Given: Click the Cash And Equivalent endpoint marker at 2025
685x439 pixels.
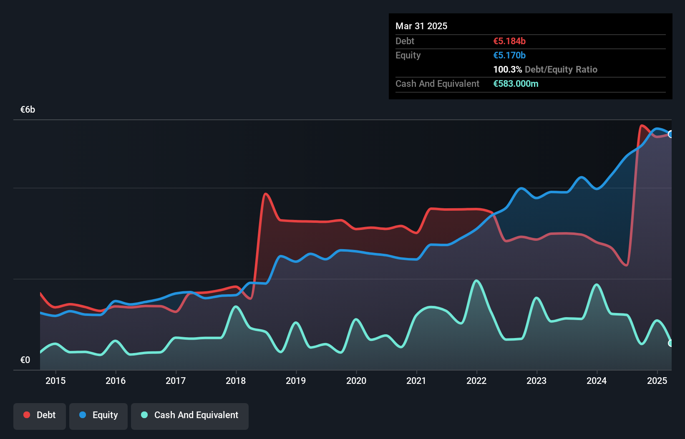Looking at the screenshot, I should [x=671, y=343].
